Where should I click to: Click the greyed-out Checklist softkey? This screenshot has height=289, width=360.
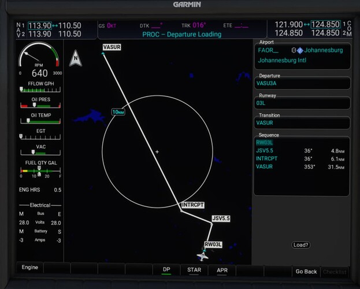335,272
